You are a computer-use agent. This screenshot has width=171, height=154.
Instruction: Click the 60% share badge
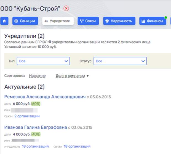[x=36, y=104]
